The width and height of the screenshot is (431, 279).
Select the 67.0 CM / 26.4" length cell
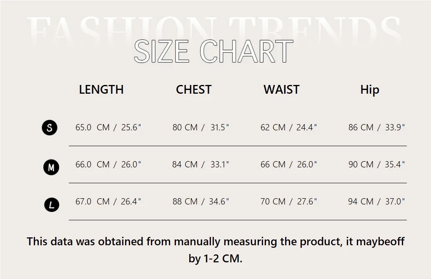pos(108,202)
